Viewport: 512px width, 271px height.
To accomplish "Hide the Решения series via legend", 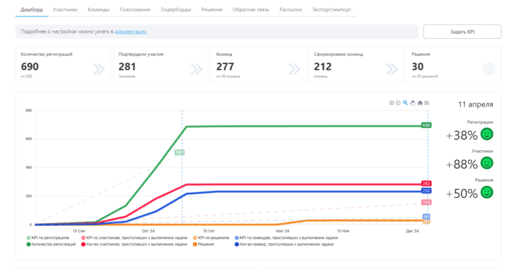I will (203, 244).
